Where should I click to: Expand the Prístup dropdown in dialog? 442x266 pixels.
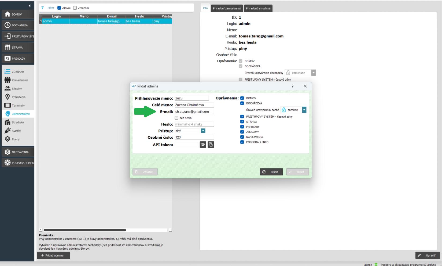(x=203, y=131)
